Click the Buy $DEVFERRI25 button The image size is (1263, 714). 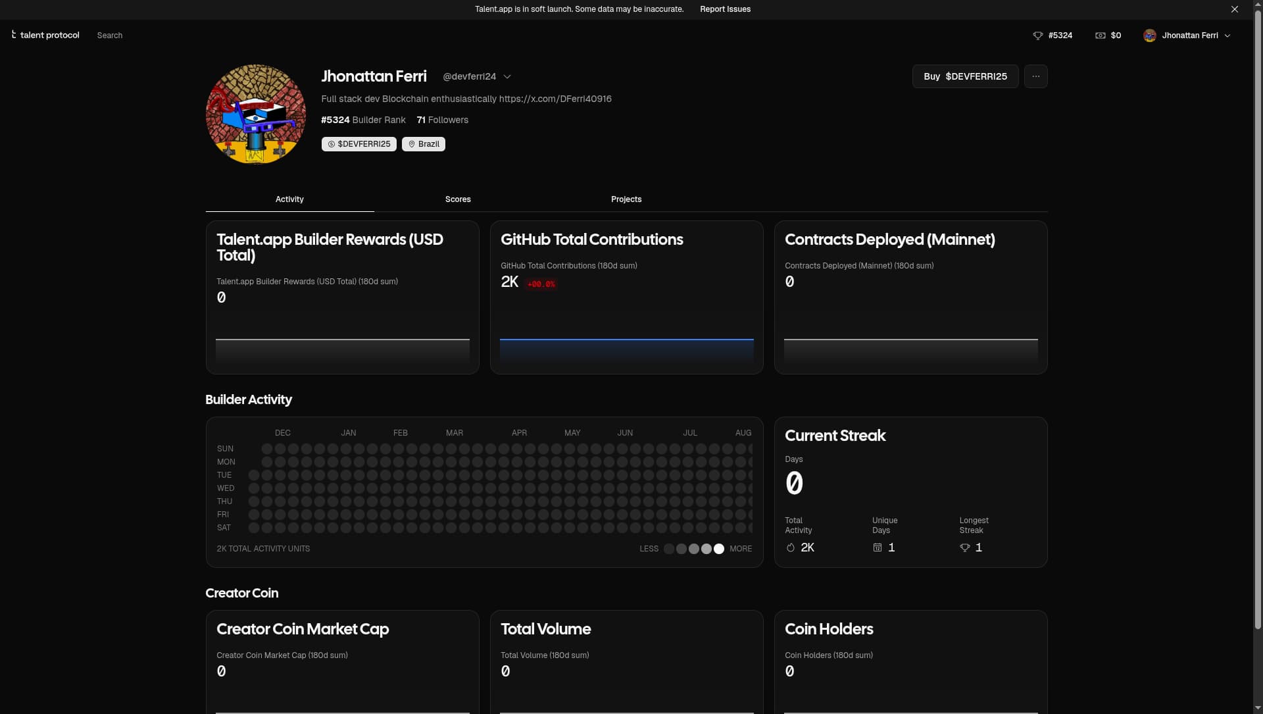(965, 76)
